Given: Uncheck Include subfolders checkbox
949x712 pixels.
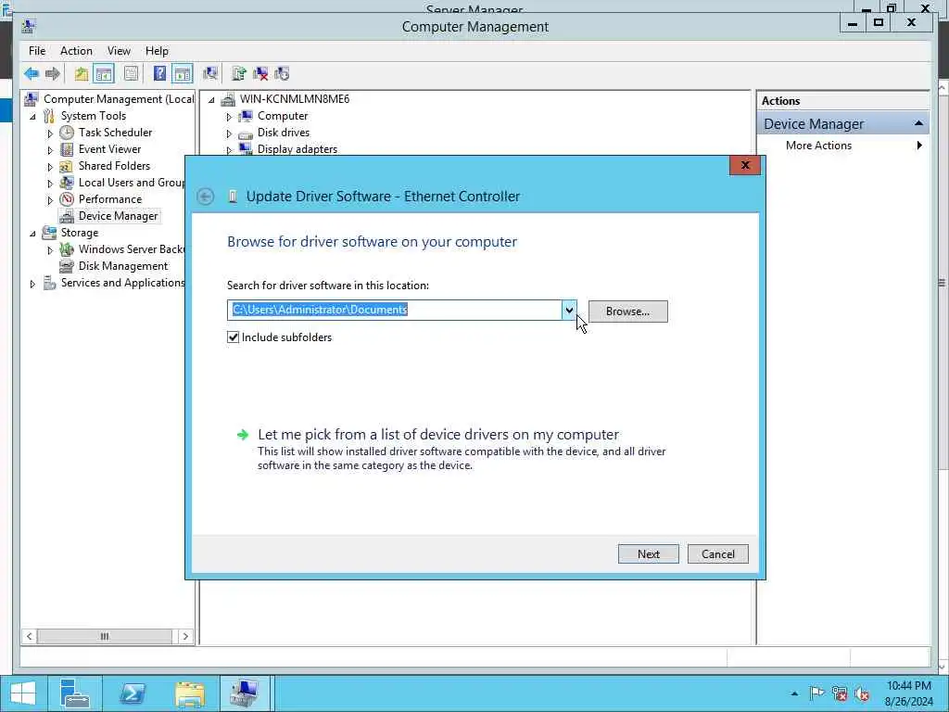Looking at the screenshot, I should pyautogui.click(x=233, y=337).
